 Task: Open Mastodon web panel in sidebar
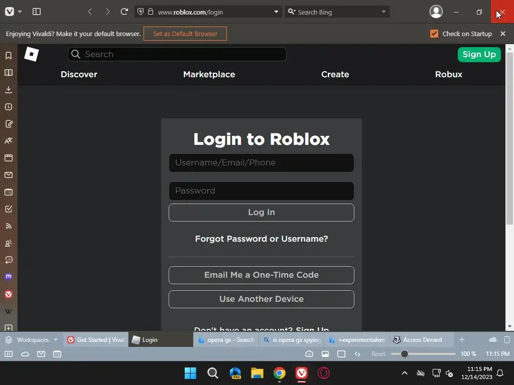coord(9,277)
